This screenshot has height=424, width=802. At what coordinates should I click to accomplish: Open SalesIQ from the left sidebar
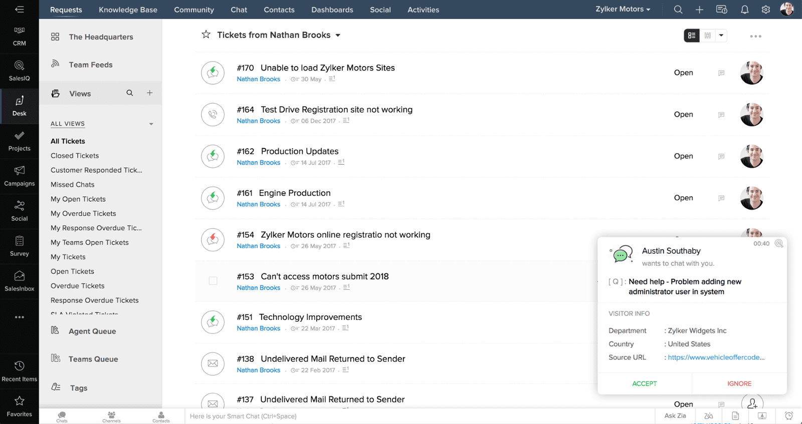(19, 71)
